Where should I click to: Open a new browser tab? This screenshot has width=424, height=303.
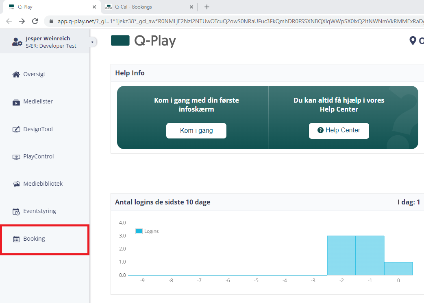[207, 7]
